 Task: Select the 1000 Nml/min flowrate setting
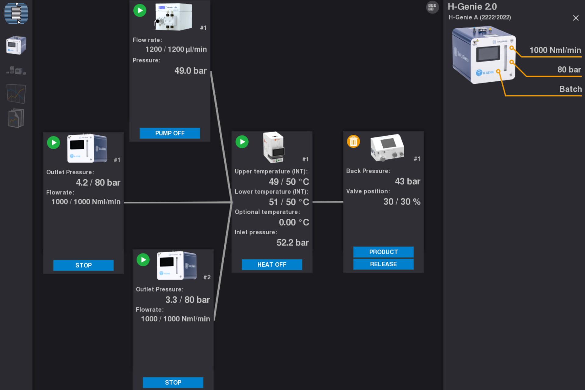tap(555, 50)
